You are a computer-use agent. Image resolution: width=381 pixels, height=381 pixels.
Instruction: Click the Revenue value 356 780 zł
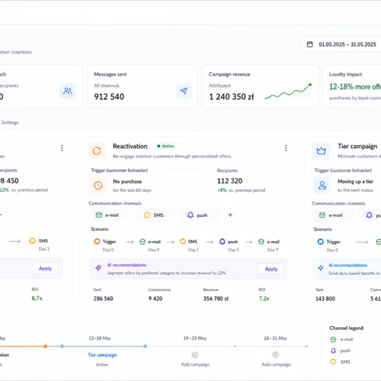[215, 299]
